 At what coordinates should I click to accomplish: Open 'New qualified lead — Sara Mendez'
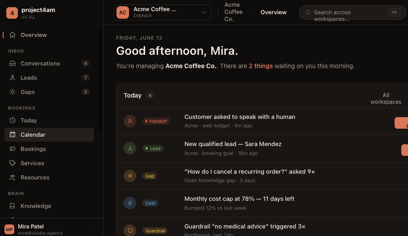(233, 144)
